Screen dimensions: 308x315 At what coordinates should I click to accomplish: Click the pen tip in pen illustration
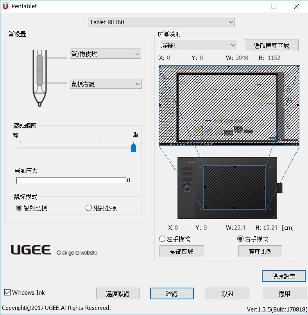click(x=39, y=103)
